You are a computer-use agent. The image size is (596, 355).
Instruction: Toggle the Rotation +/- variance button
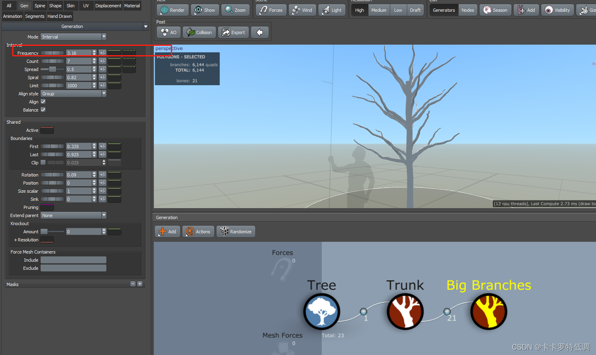click(102, 175)
